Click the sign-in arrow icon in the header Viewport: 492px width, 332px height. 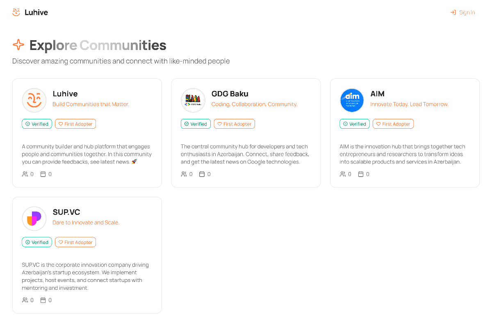(x=453, y=12)
